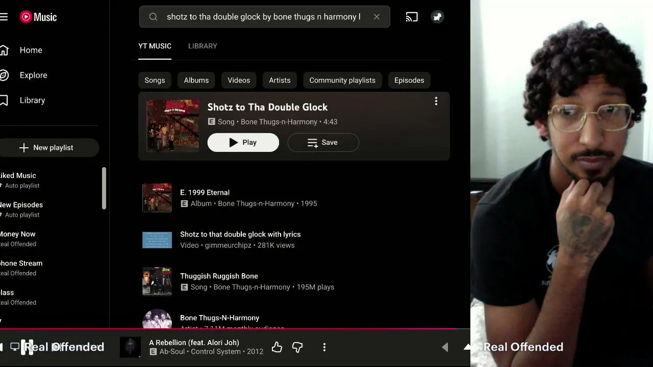Clear the search query with X
Image resolution: width=653 pixels, height=367 pixels.
376,17
